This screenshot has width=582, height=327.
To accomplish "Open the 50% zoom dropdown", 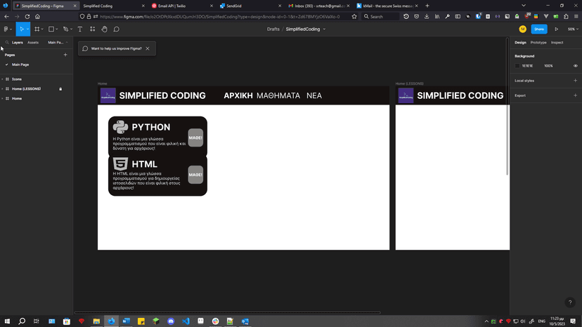I will click(572, 29).
